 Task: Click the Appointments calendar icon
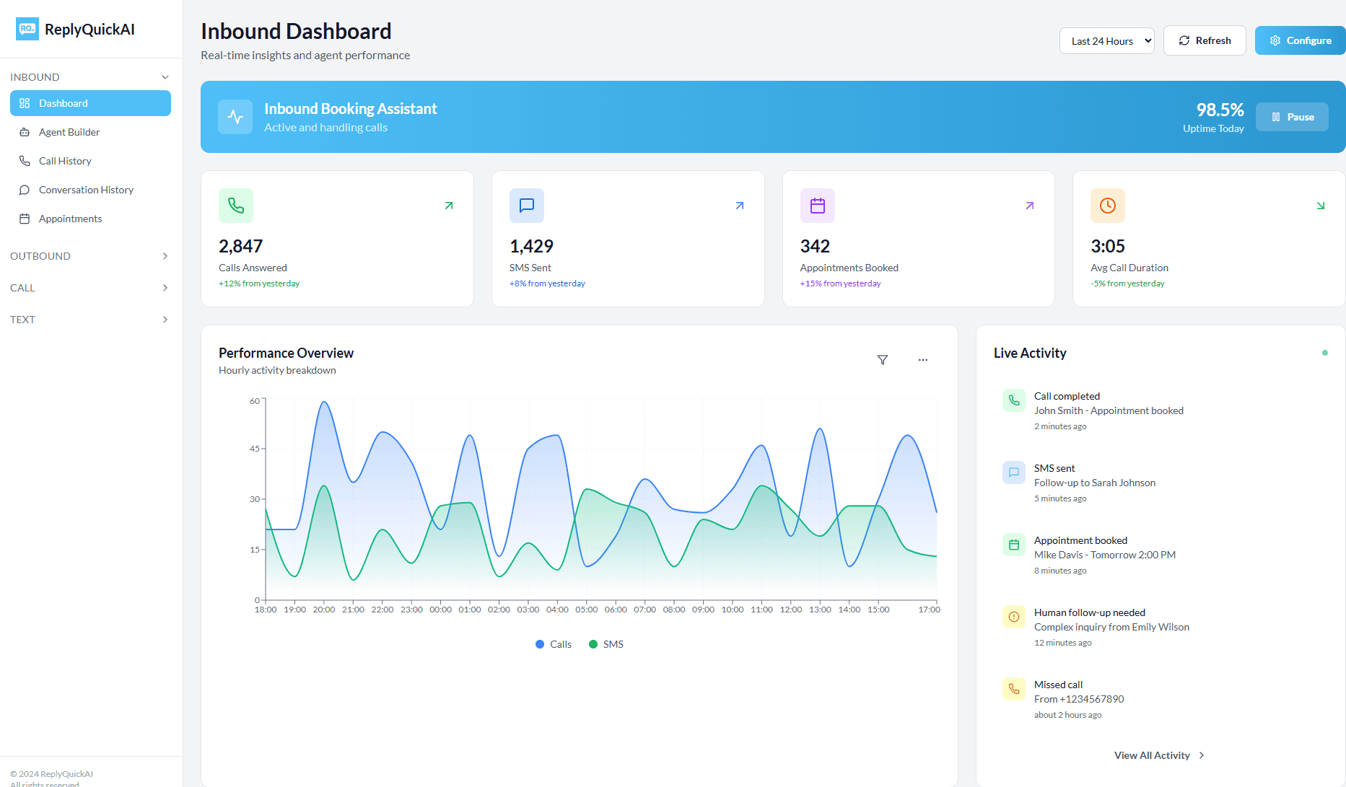point(25,218)
